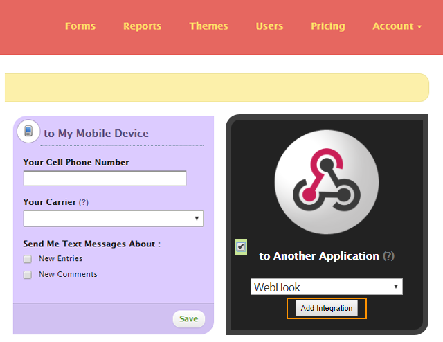This screenshot has height=342, width=443.
Task: Save the mobile device settings
Action: [189, 319]
